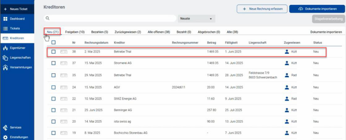This screenshot has height=140, width=346.
Task: Click invoice number 2024d611
Action: 178,87
